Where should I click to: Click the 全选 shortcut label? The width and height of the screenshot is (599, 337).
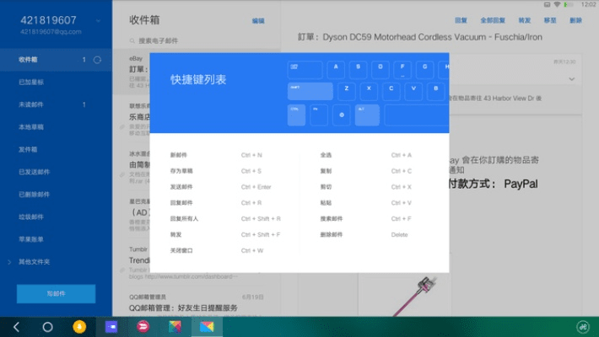[x=326, y=155]
